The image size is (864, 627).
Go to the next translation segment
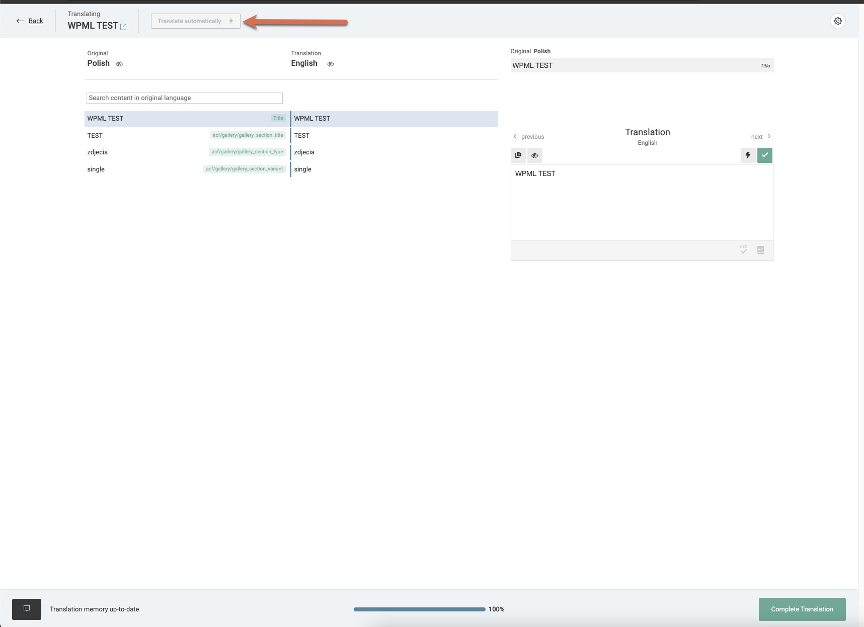(760, 137)
